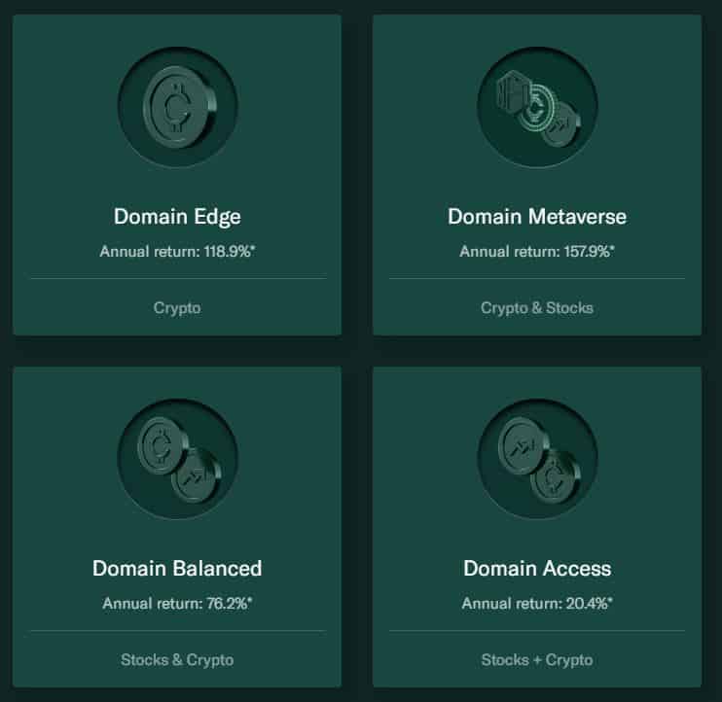
Task: Click the arrow coin in Domain Balanced icon
Action: click(197, 477)
